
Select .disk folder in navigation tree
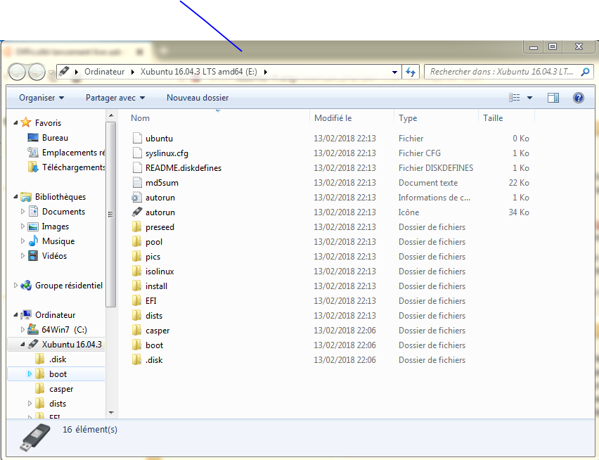click(x=58, y=359)
